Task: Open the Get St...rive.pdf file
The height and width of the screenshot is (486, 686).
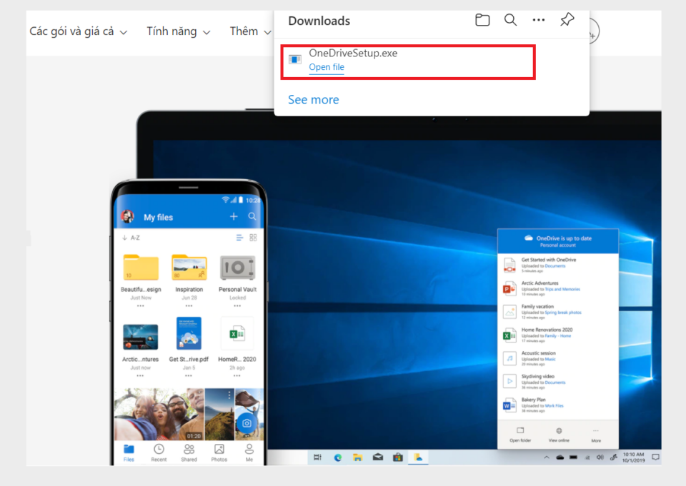Action: tap(189, 333)
